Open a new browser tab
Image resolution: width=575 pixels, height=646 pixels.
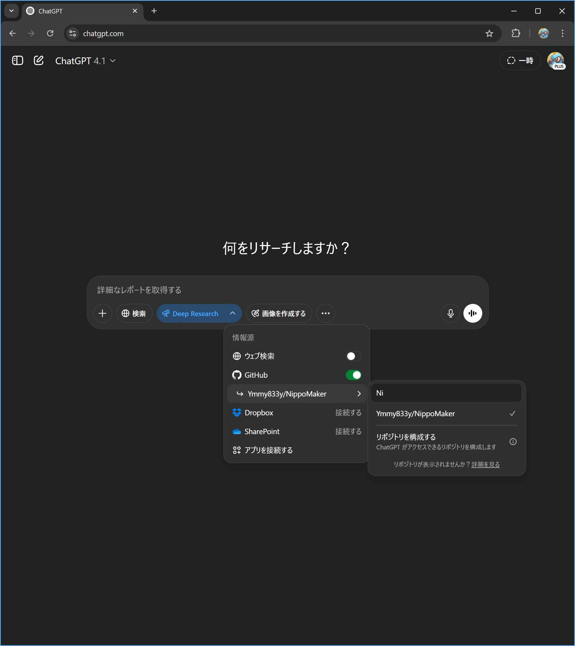tap(154, 11)
